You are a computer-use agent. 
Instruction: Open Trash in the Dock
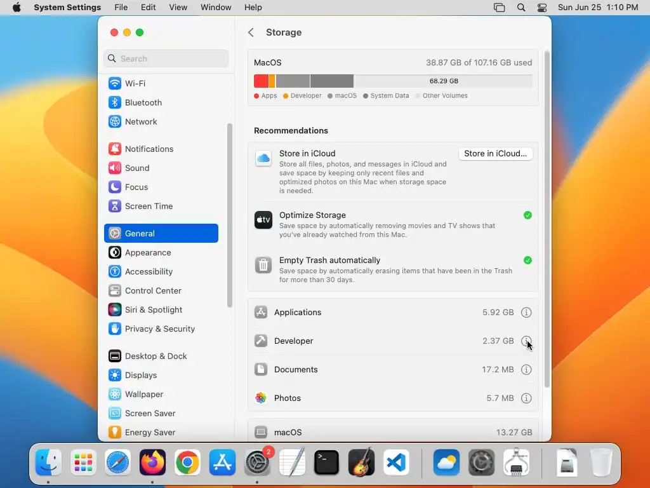[600, 462]
